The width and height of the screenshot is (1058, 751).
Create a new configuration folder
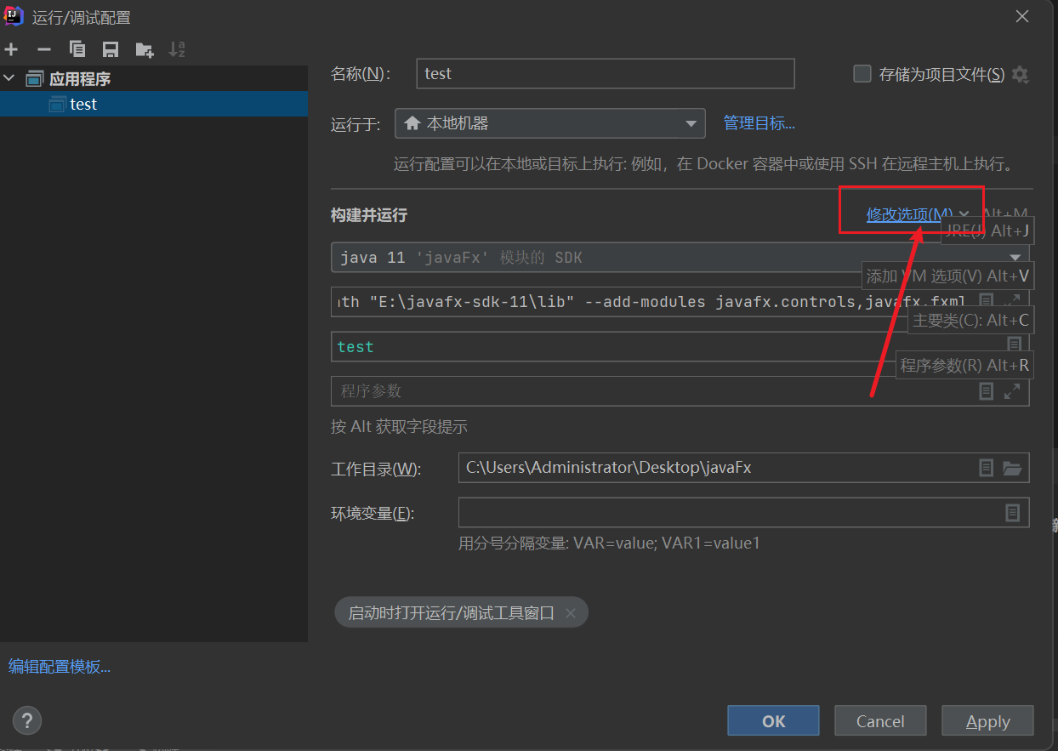[x=145, y=49]
